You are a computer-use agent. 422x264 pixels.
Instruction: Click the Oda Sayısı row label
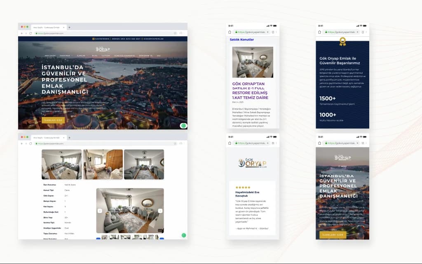pos(49,196)
